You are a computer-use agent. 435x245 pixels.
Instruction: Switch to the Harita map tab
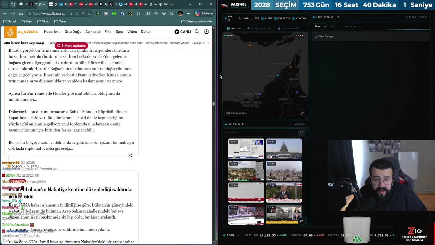pos(234,28)
